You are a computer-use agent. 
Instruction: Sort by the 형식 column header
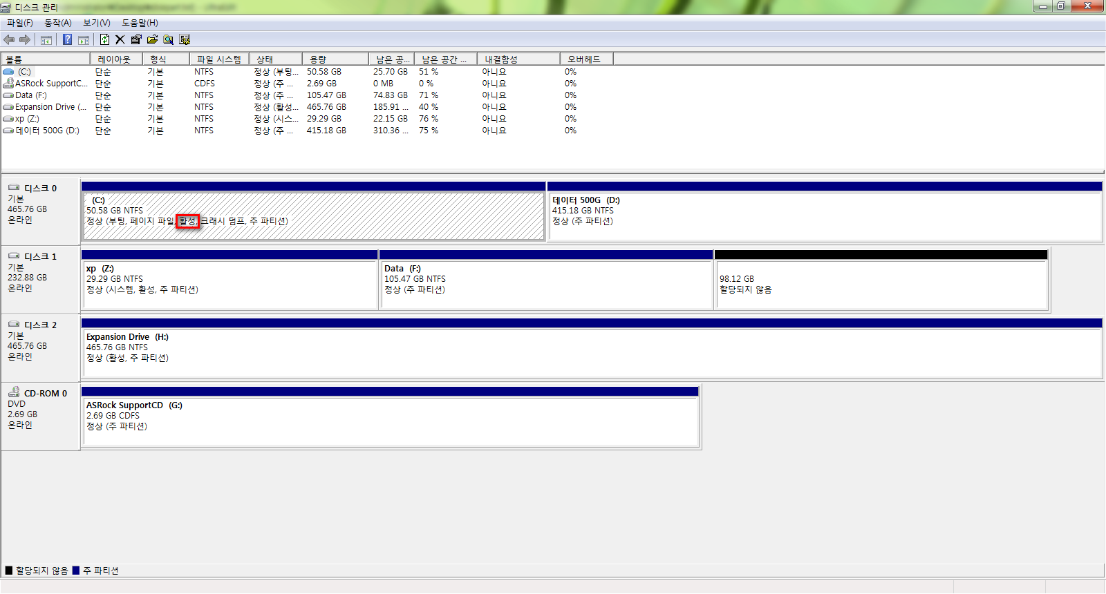pyautogui.click(x=166, y=59)
